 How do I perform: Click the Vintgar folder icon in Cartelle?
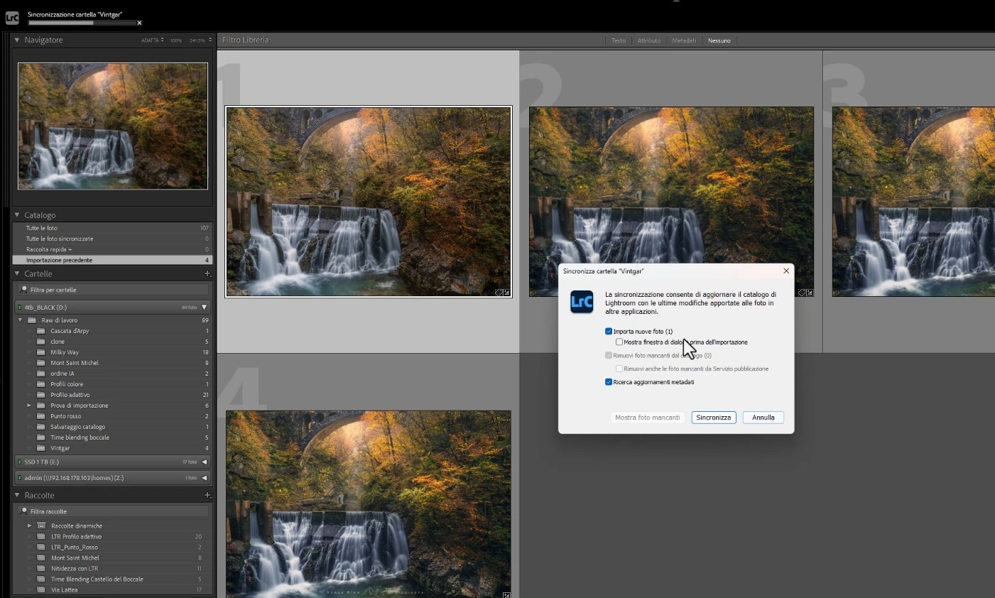(41, 448)
